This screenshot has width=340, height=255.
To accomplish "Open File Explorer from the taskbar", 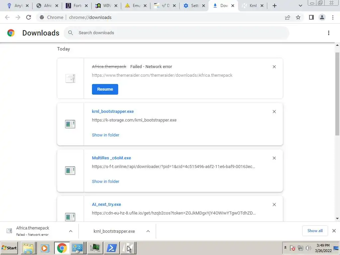I will (x=29, y=248).
